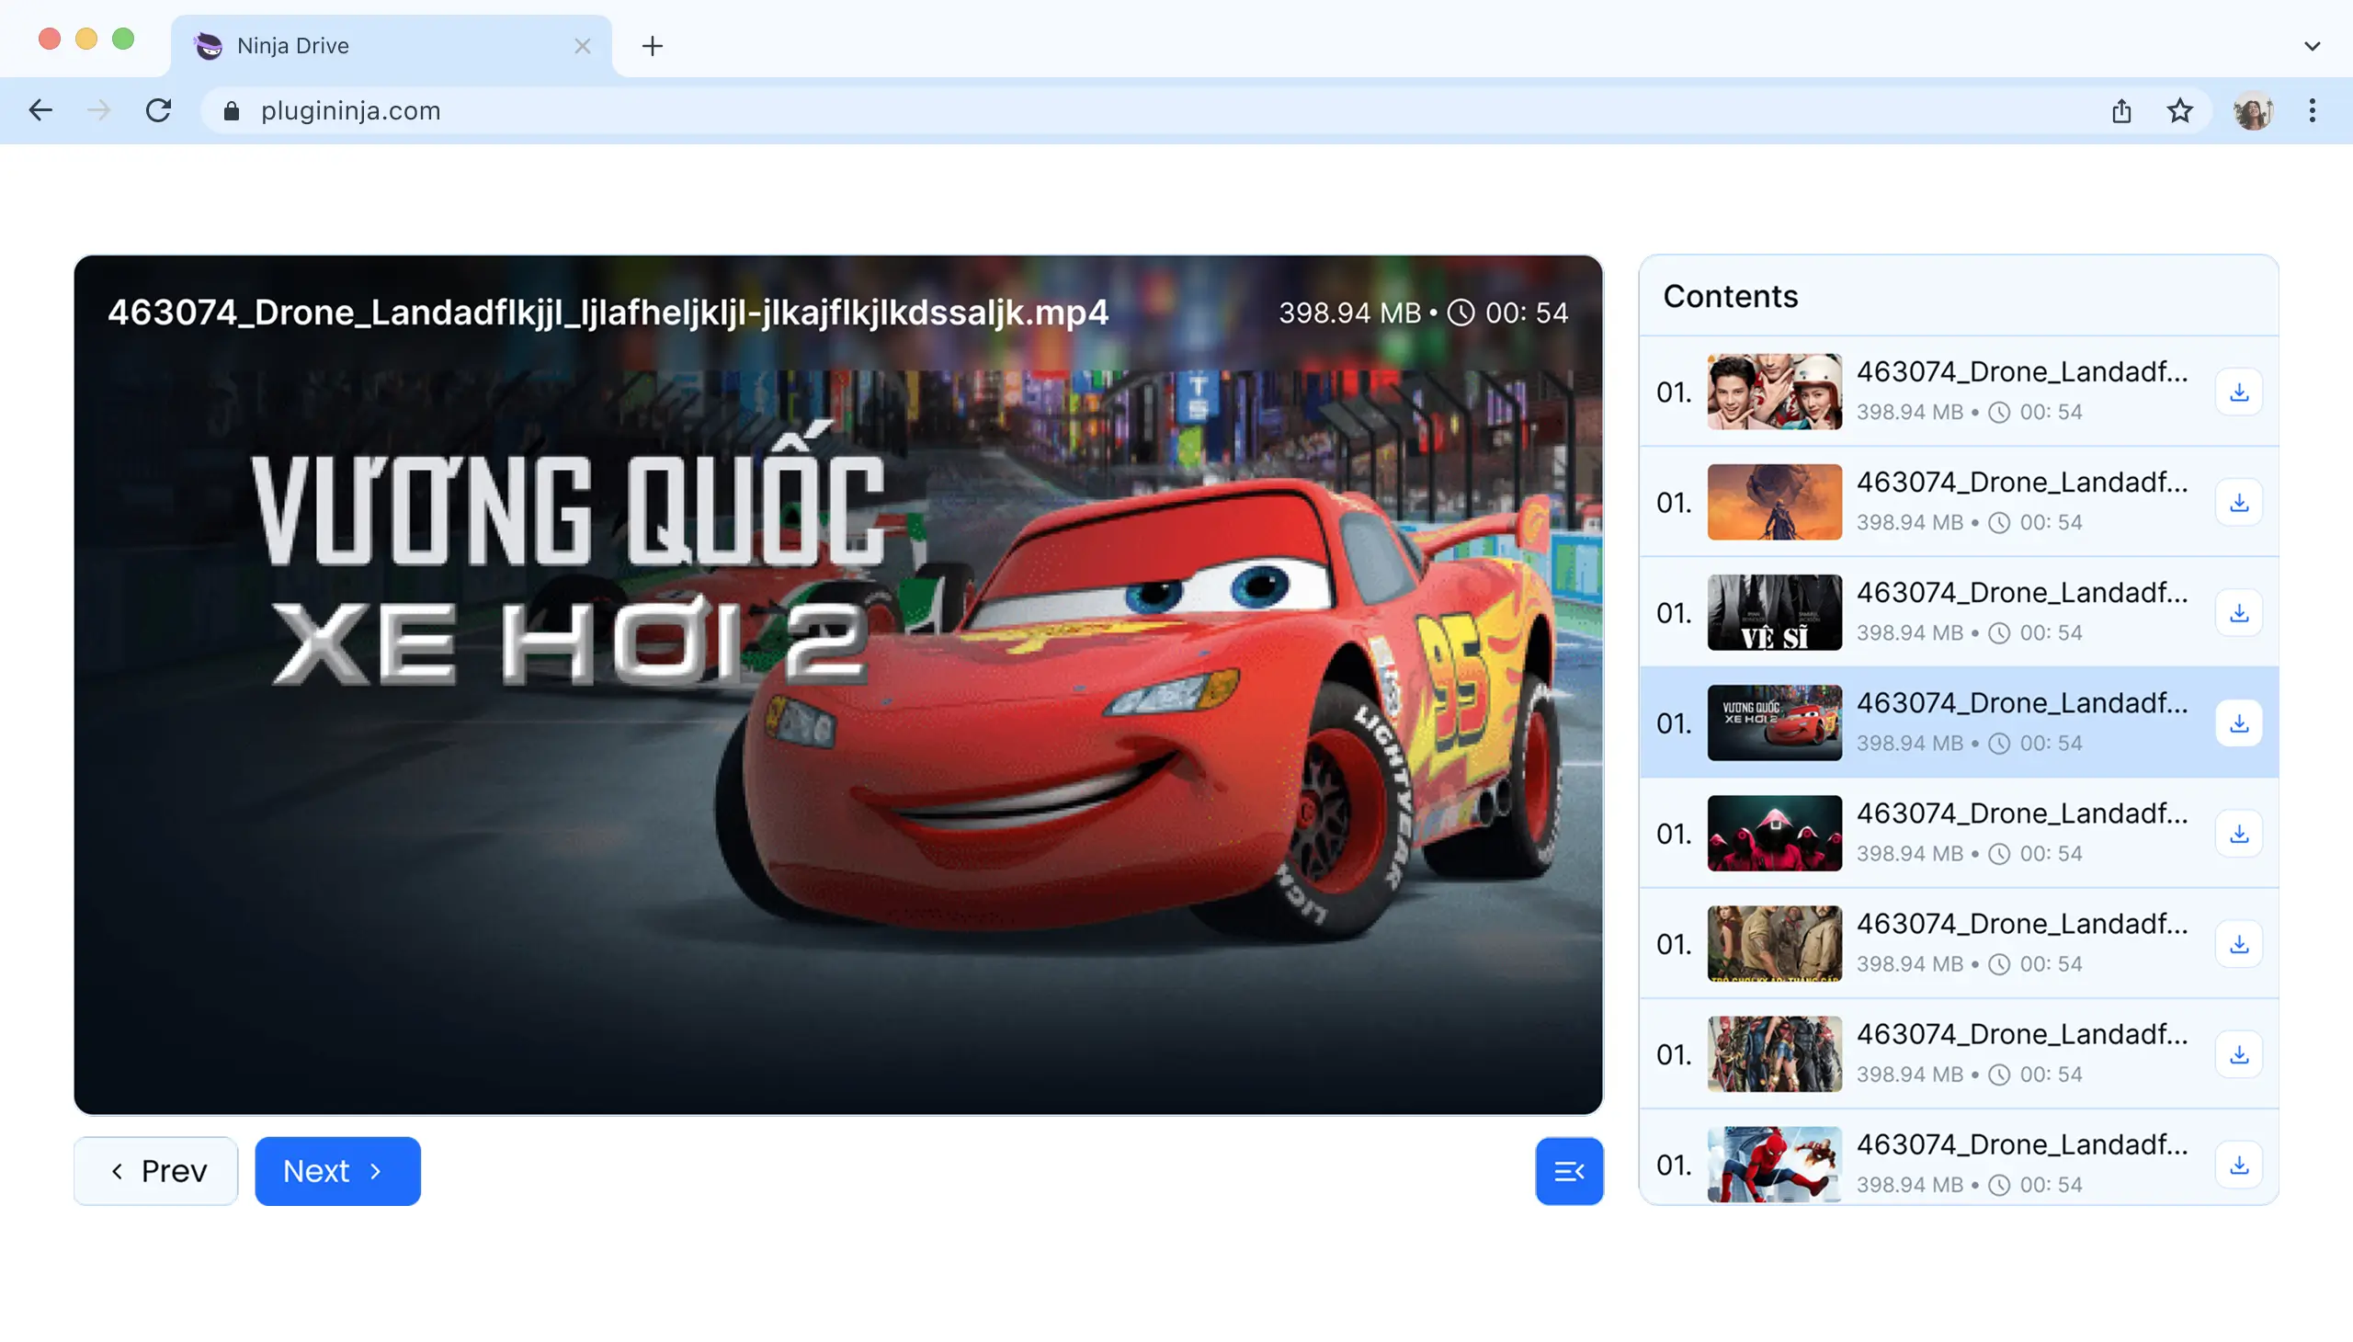Download the file beside the Spider-Man thumbnail
This screenshot has width=2353, height=1342.
[x=2239, y=1165]
